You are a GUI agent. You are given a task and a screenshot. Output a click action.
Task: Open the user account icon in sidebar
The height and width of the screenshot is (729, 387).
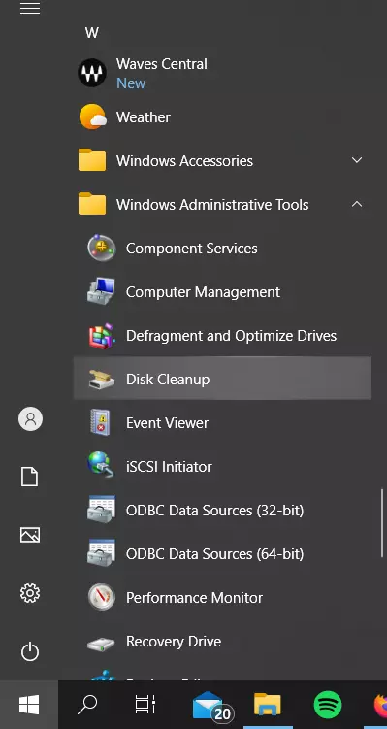[30, 419]
